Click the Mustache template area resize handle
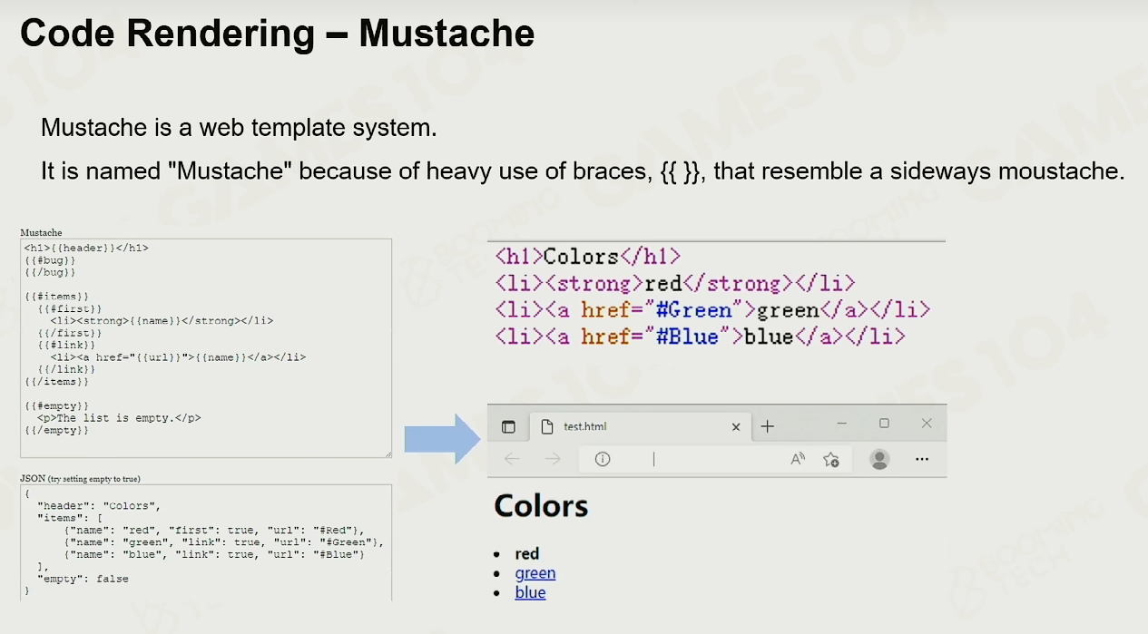The width and height of the screenshot is (1148, 634). (388, 454)
